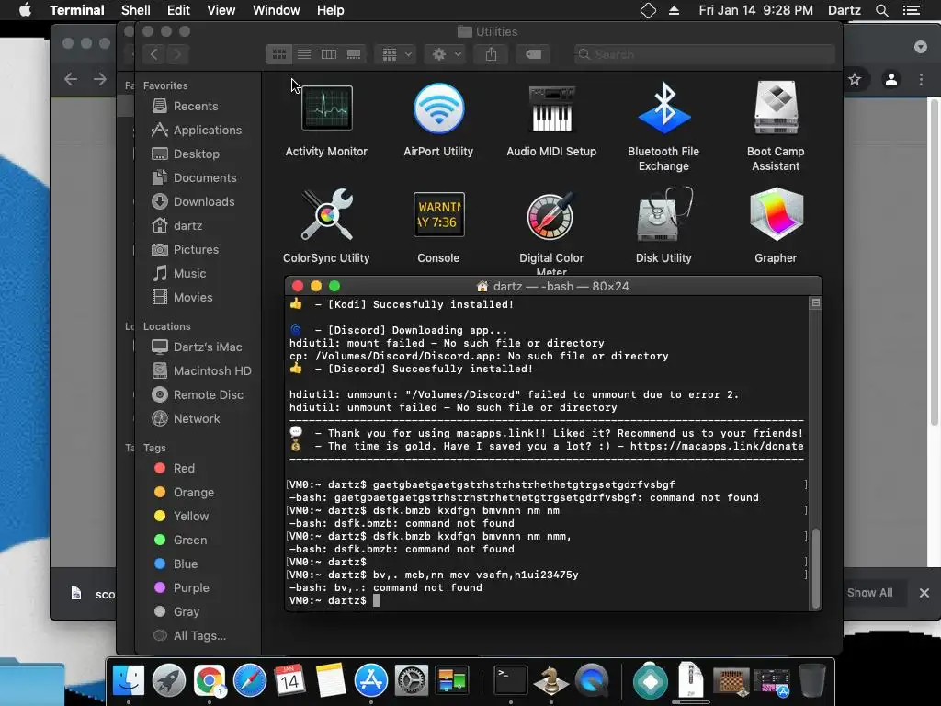Open the Terminal application menu
Viewport: 941px width, 706px height.
coord(77,10)
